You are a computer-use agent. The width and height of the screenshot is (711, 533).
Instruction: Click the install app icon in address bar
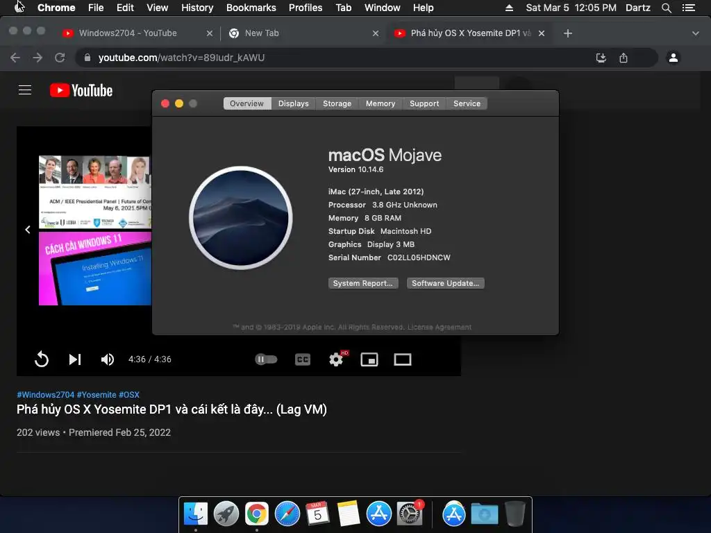601,58
